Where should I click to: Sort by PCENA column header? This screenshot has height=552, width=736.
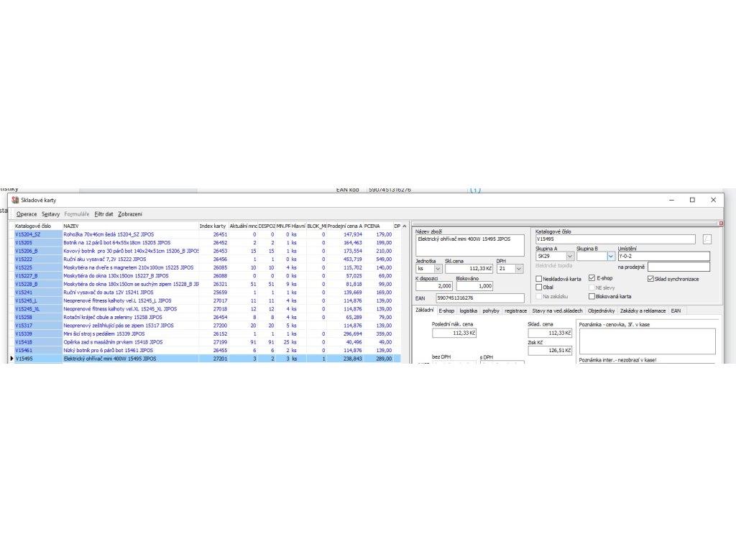378,226
